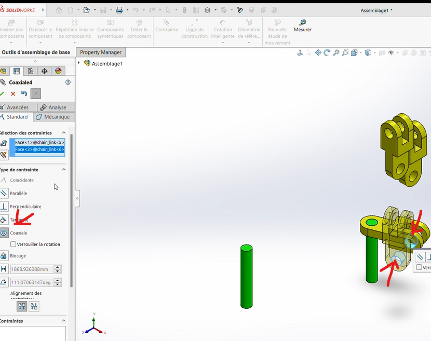
Task: Click the angle mate icon beside 111.07063147deg
Action: click(4, 282)
